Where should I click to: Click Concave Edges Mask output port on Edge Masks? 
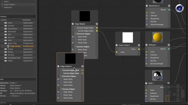[x=97, y=28]
